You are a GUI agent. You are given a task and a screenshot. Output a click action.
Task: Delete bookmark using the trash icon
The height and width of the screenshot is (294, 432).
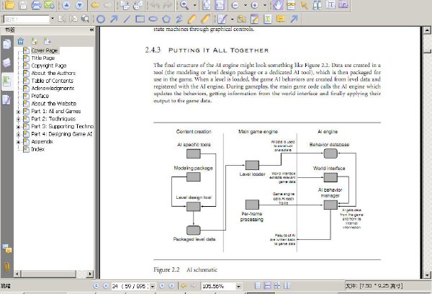click(20, 41)
